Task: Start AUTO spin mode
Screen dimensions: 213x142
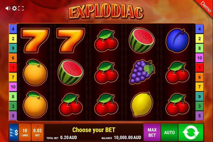Action: click(x=169, y=132)
